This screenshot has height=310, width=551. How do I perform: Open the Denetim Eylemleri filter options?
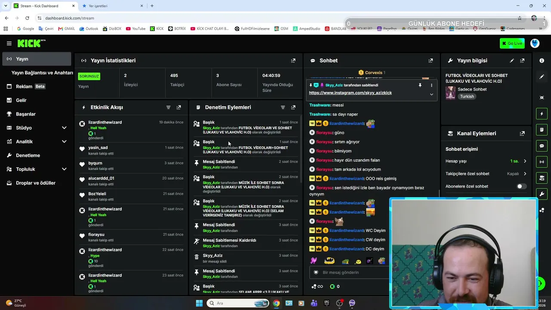click(x=283, y=107)
